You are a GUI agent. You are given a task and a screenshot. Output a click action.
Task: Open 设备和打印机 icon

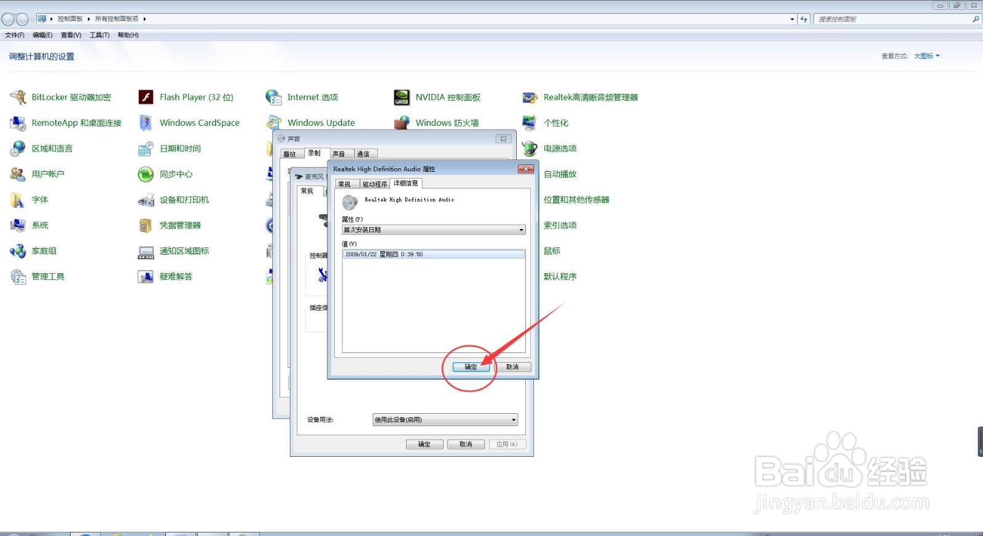point(146,200)
